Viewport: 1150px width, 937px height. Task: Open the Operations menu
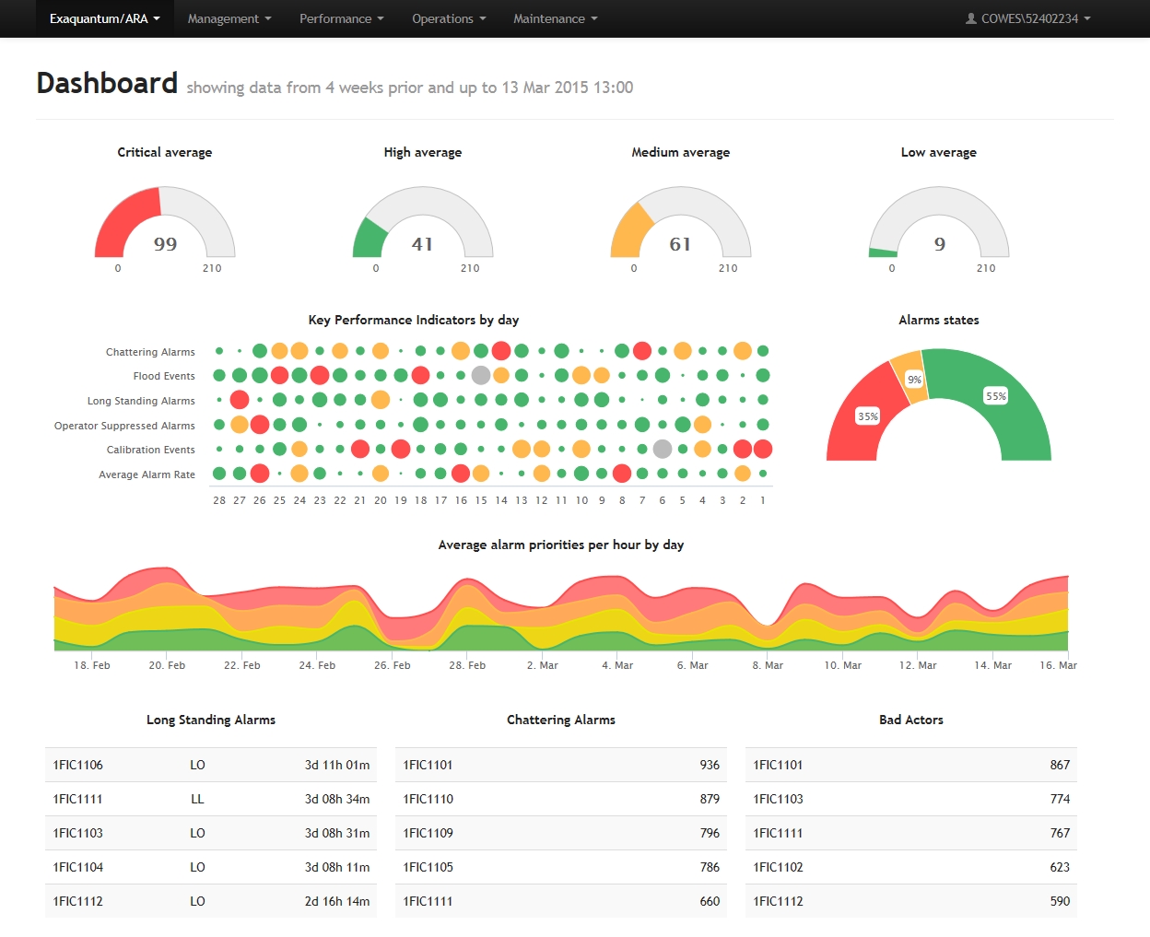coord(448,18)
